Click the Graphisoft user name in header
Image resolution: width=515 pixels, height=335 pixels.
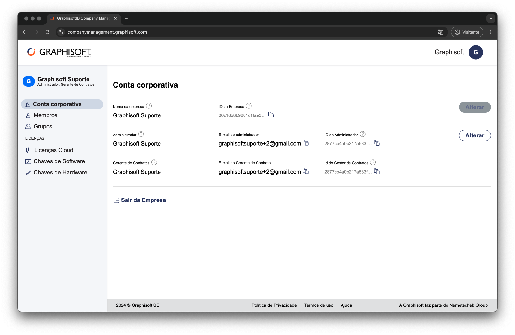(449, 52)
